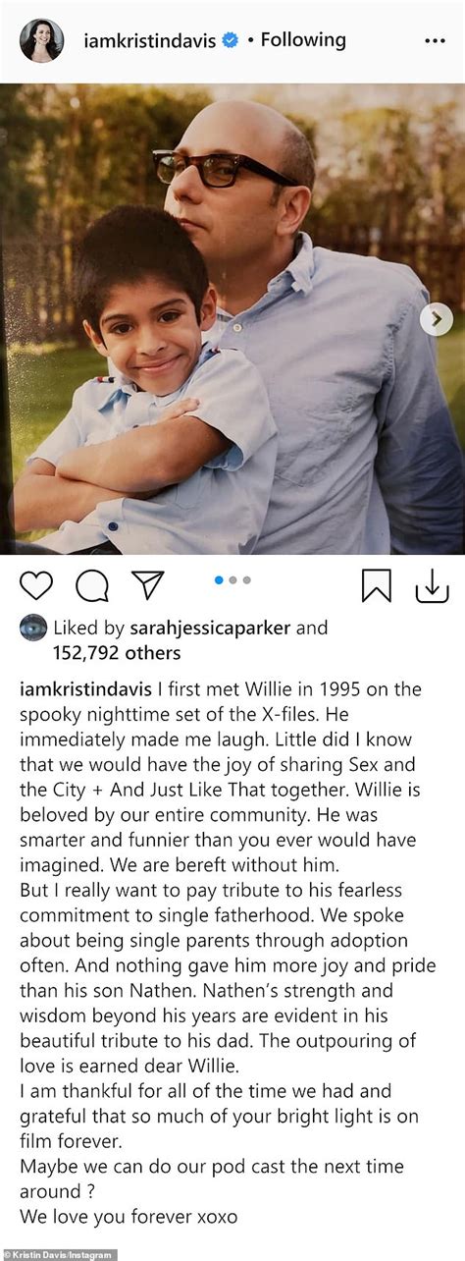The width and height of the screenshot is (465, 1261).
Task: Download the post using the download arrow icon
Action: coord(432,585)
